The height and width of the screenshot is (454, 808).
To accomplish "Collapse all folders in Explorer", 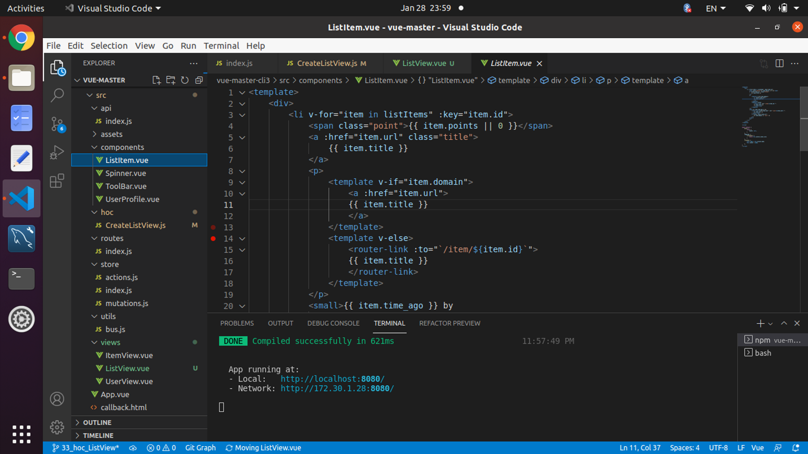I will coord(199,80).
